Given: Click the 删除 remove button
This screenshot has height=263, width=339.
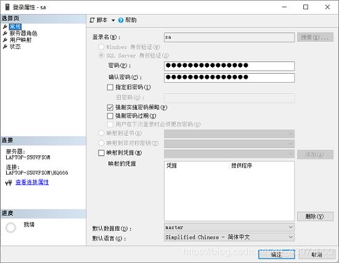Looking at the screenshot, I should [x=315, y=216].
